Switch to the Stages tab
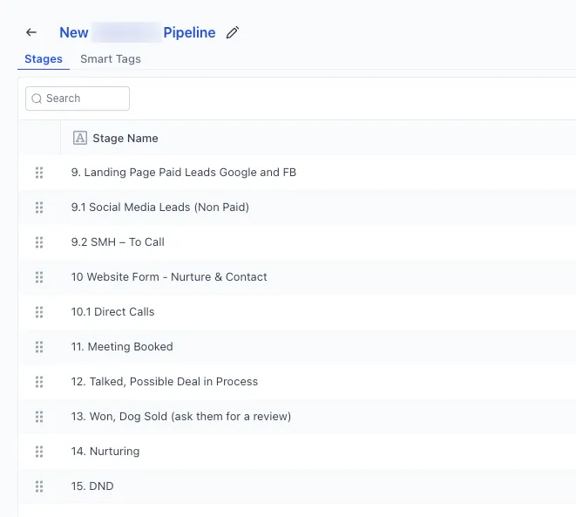This screenshot has height=517, width=576. (x=44, y=58)
